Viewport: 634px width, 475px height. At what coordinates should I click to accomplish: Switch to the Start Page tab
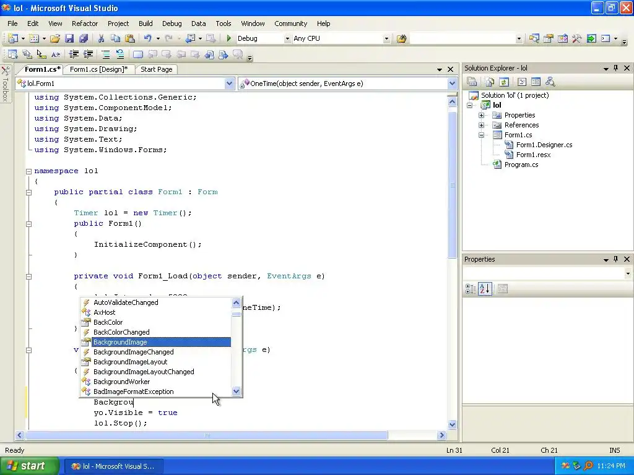click(157, 69)
